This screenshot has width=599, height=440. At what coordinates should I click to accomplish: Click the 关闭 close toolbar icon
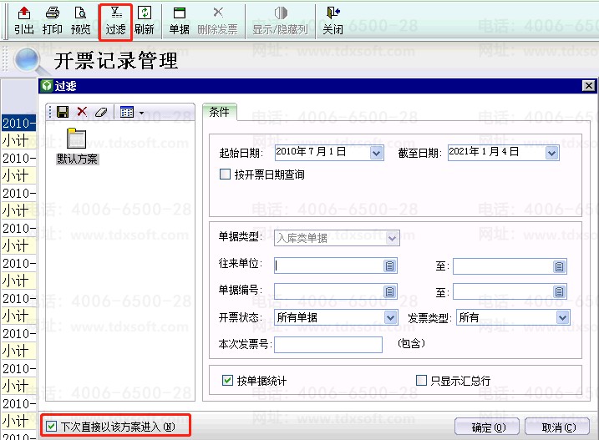click(x=332, y=21)
